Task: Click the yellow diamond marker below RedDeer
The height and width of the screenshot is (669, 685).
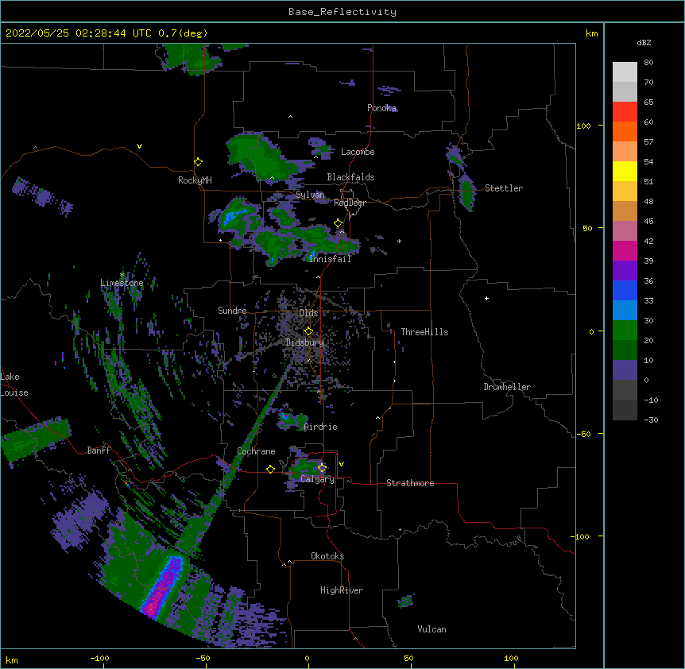Action: pos(339,223)
